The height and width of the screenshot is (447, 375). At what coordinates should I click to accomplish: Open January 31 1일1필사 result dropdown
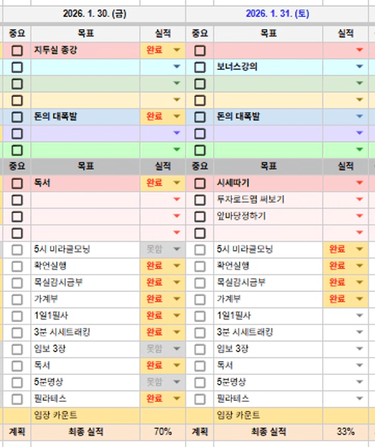click(x=360, y=316)
